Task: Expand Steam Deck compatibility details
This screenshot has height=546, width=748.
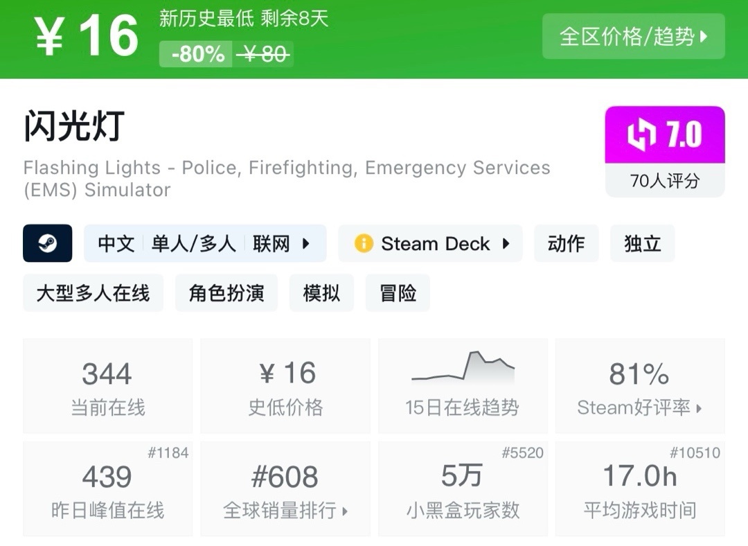Action: point(506,243)
